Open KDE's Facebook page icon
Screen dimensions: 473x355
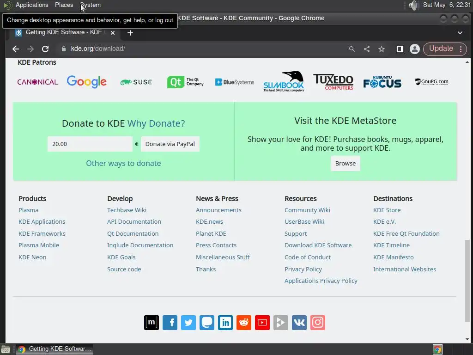[170, 322]
